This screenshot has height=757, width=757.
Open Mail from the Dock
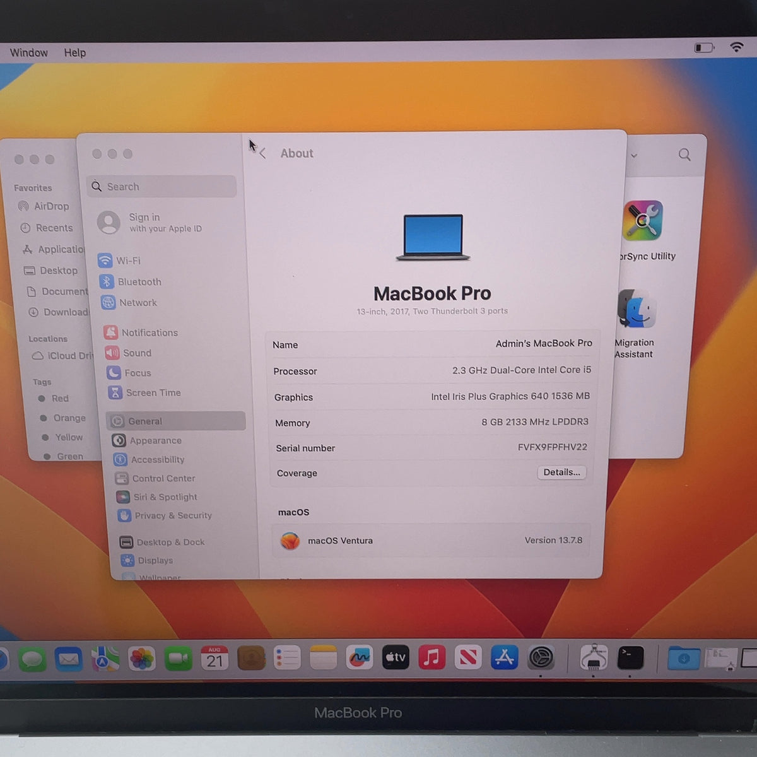pyautogui.click(x=68, y=659)
